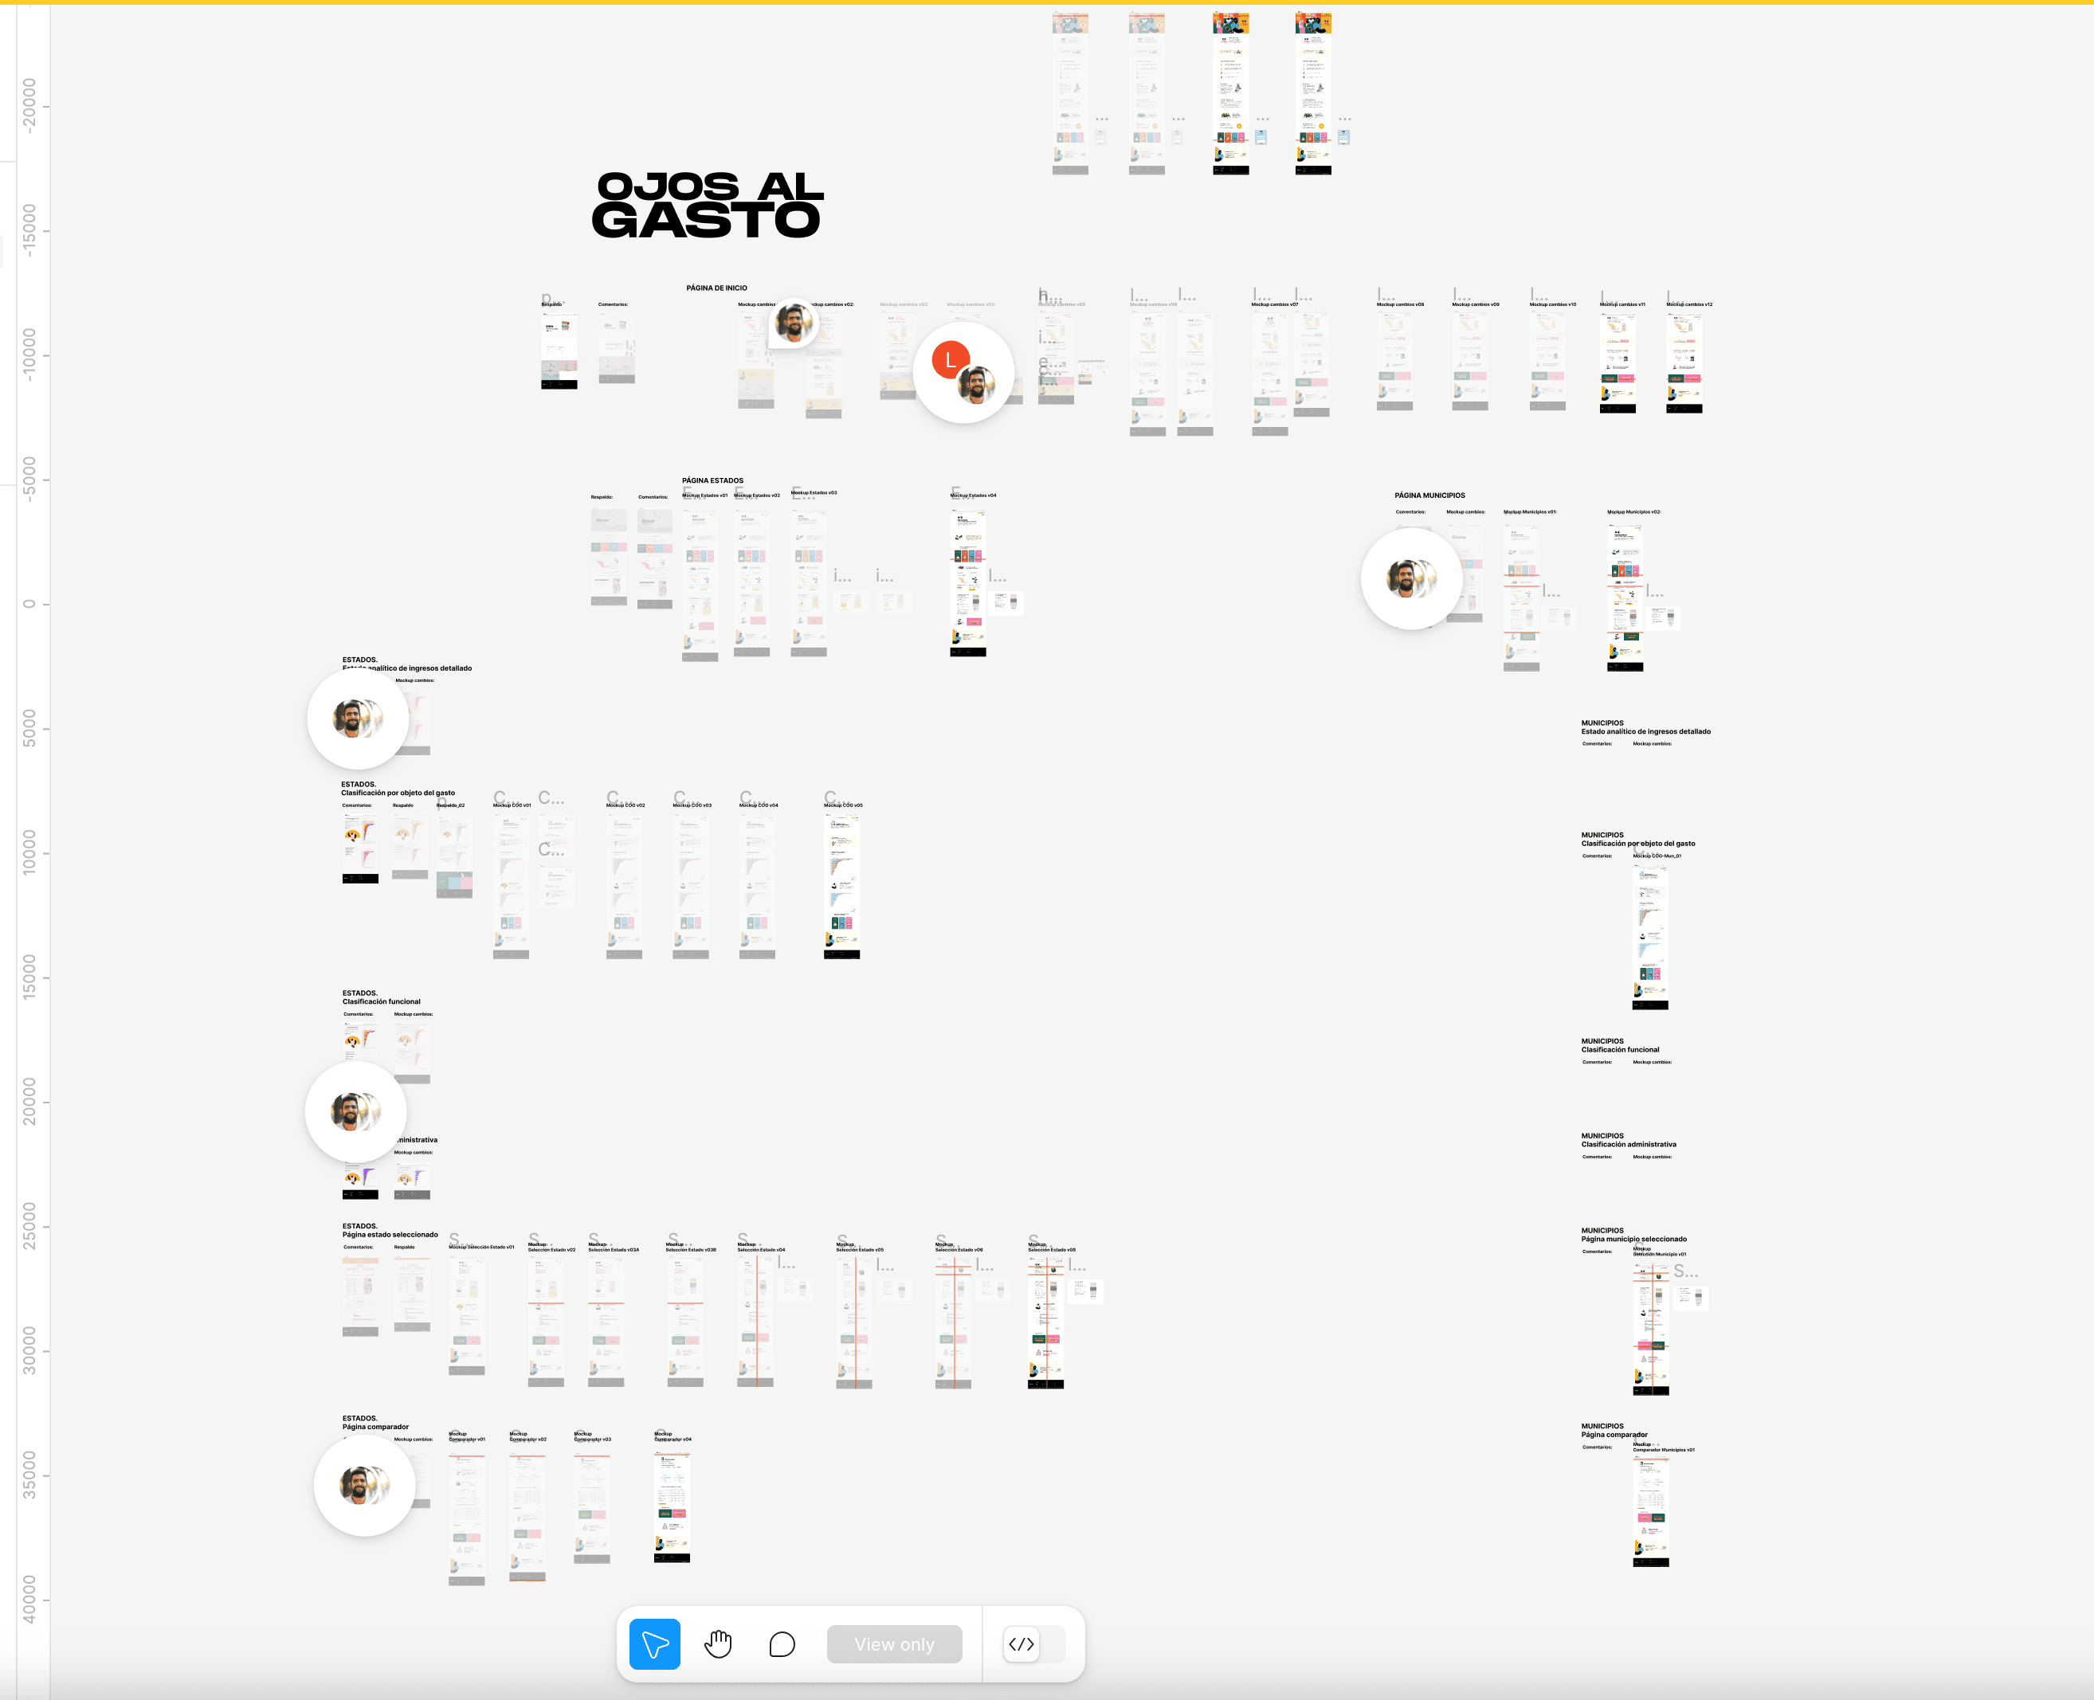Click MUNICIPIOS Página comparador heading
The height and width of the screenshot is (1700, 2094).
pos(1614,1431)
